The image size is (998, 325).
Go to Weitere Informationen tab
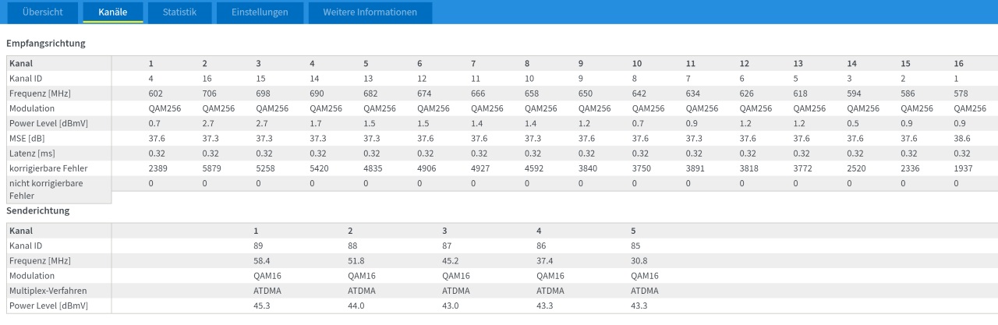(370, 12)
